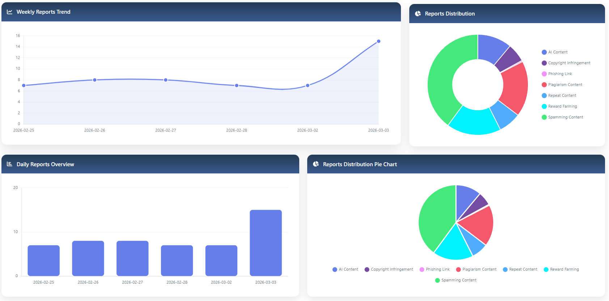609x301 pixels.
Task: Select the 2026-03-03 data point on the line chart
Action: coord(378,41)
